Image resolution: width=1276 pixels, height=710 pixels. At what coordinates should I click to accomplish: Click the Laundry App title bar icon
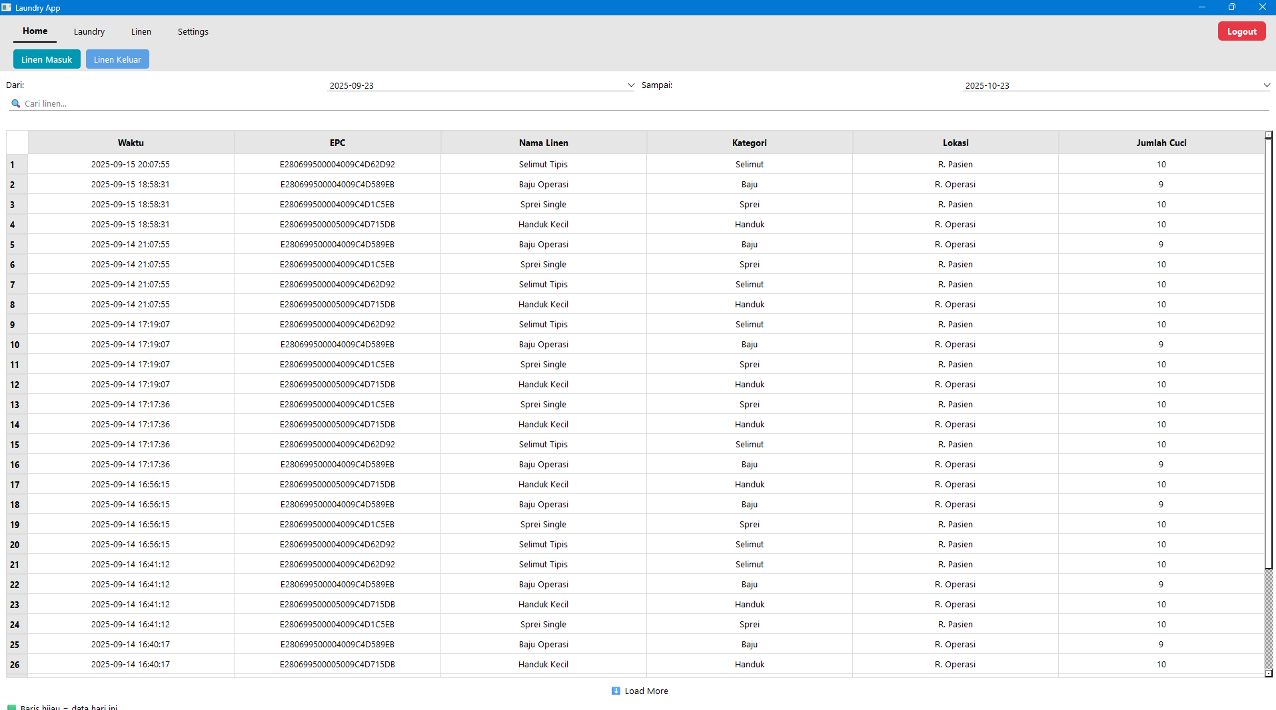click(x=7, y=7)
